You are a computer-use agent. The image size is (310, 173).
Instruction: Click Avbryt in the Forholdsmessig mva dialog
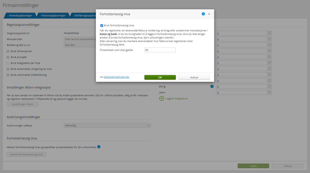(194, 77)
